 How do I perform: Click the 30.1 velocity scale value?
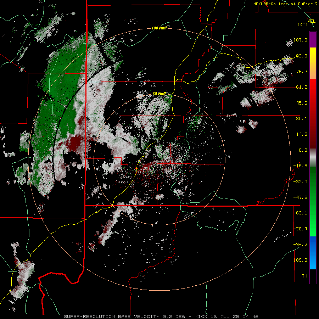pyautogui.click(x=302, y=118)
